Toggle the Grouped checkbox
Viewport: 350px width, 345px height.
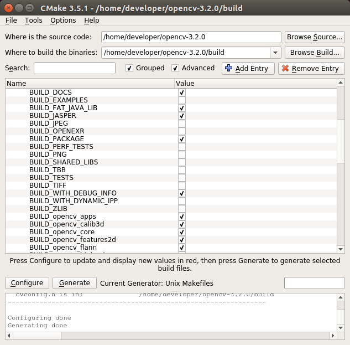coord(129,68)
